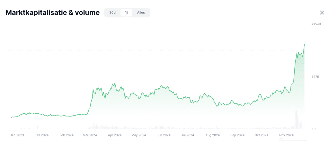Click the Dec 2023 date label
Viewport: 329px width, 146px height.
[17, 135]
